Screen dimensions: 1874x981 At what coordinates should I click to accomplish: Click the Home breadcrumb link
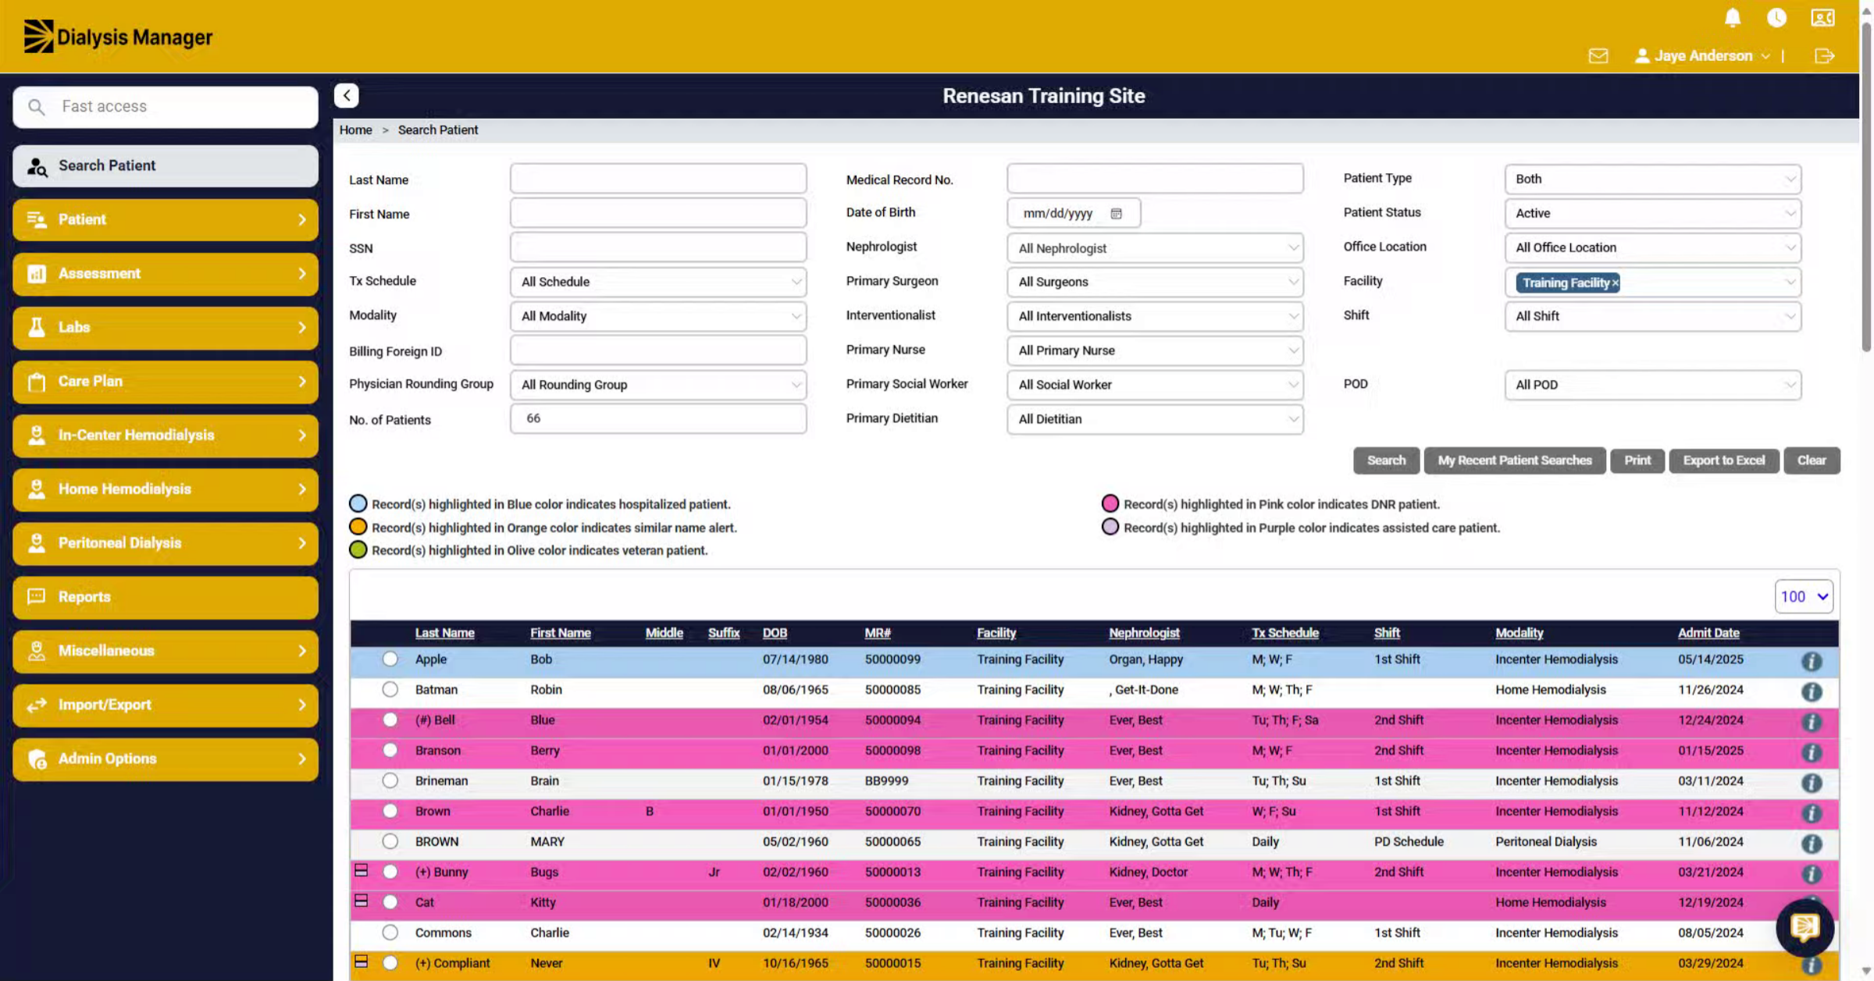355,130
